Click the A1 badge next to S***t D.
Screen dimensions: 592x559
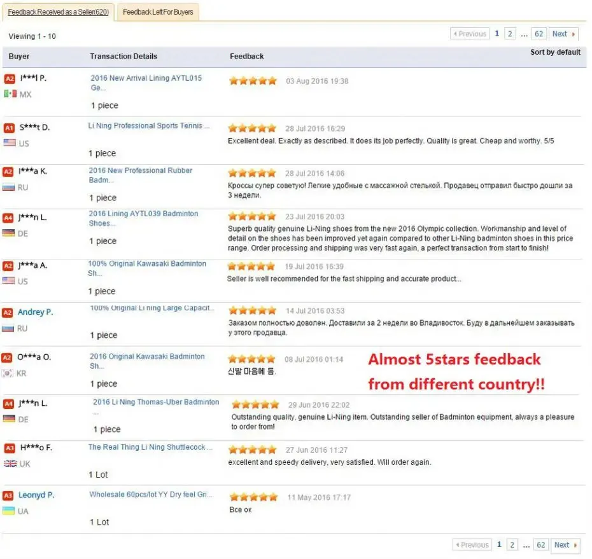click(x=9, y=128)
